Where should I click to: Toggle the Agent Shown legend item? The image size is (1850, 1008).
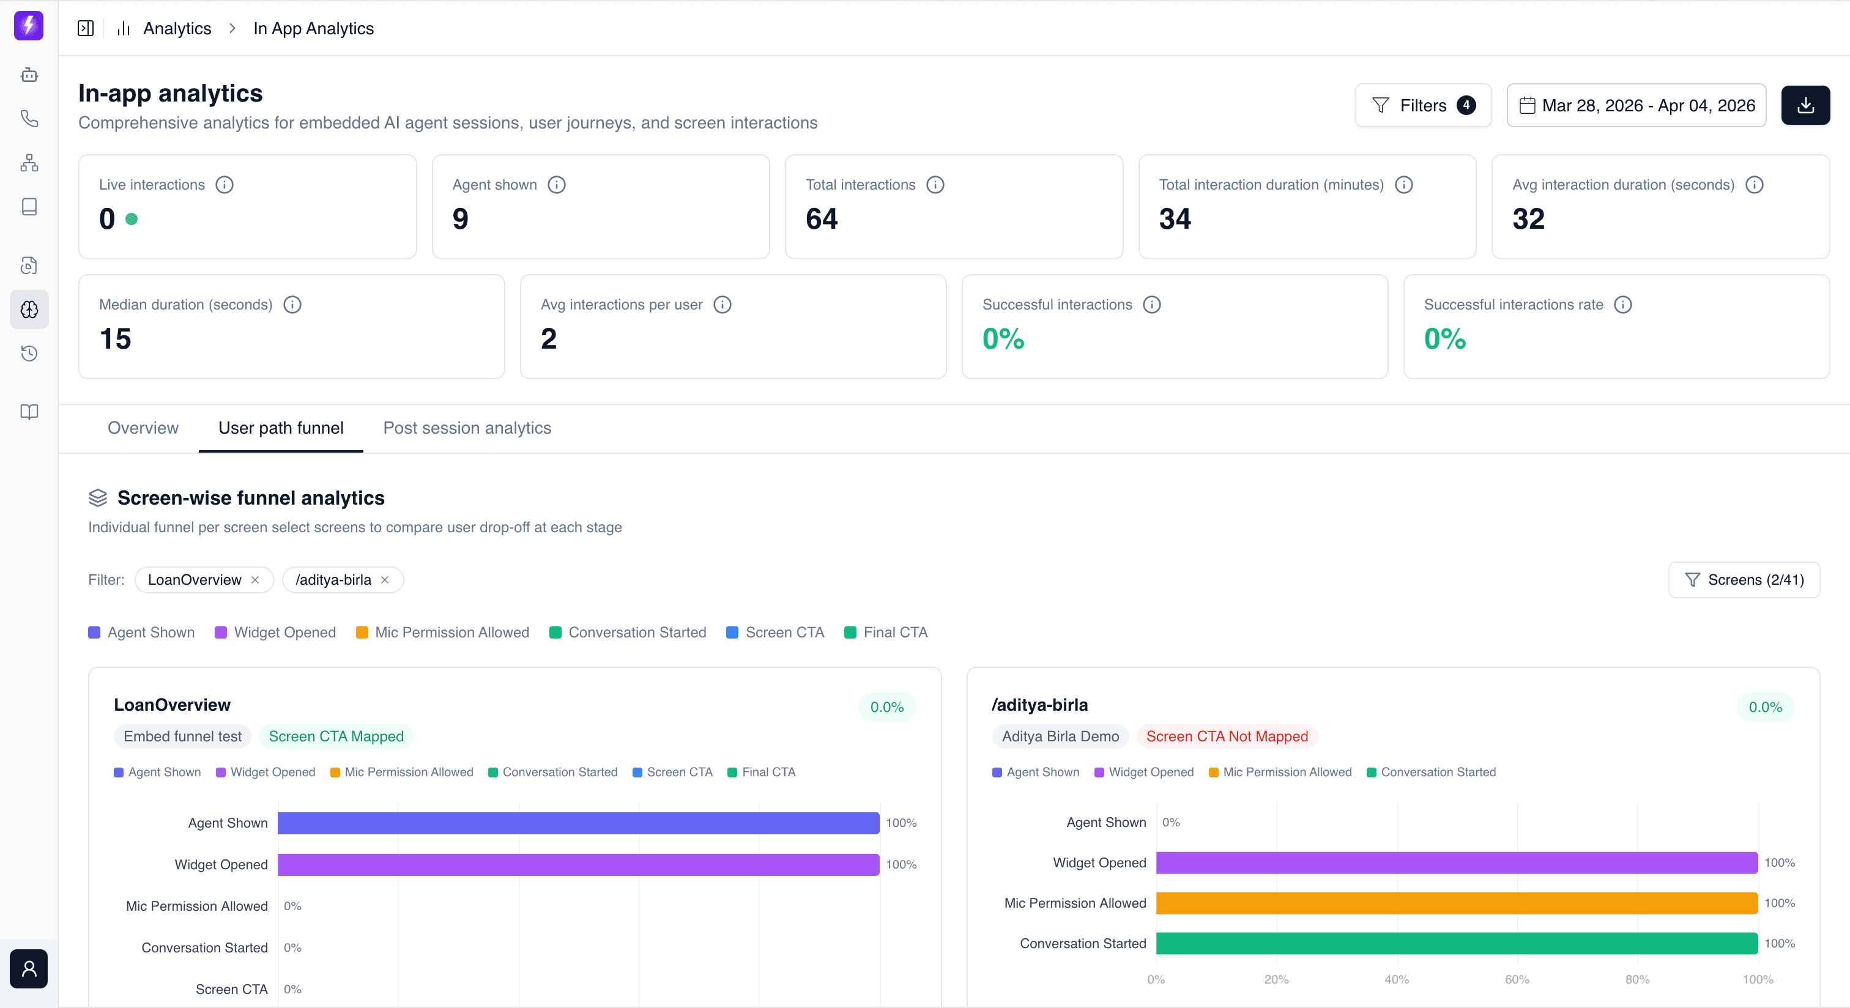tap(141, 632)
